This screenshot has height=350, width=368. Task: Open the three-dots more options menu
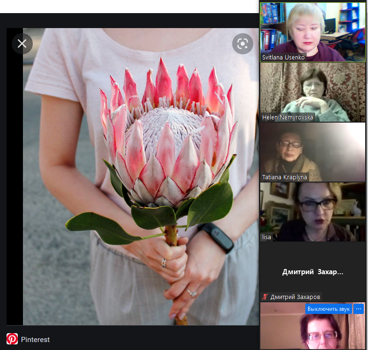(x=359, y=309)
